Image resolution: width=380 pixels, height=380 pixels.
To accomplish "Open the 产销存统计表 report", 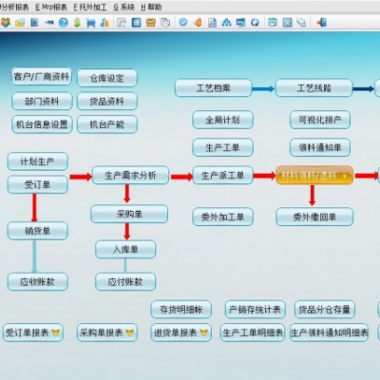I will [x=255, y=310].
